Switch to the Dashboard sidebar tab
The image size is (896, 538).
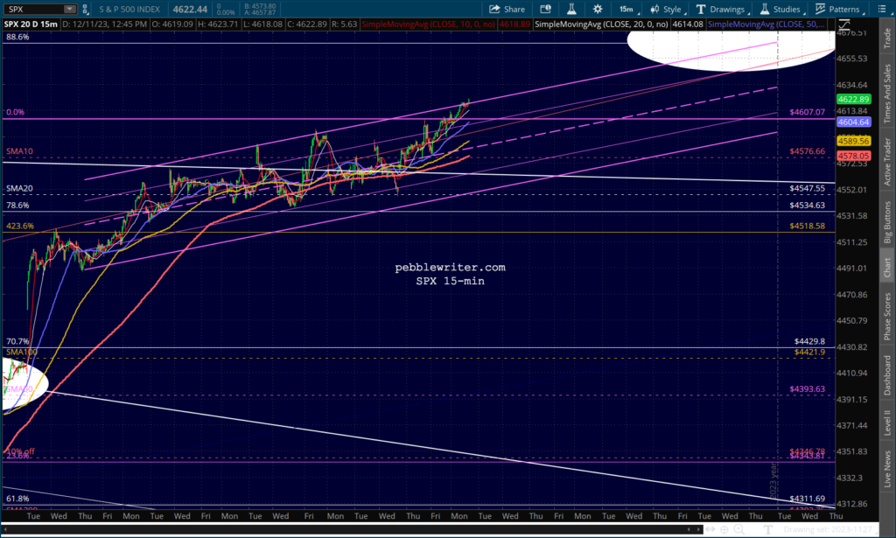coord(887,374)
